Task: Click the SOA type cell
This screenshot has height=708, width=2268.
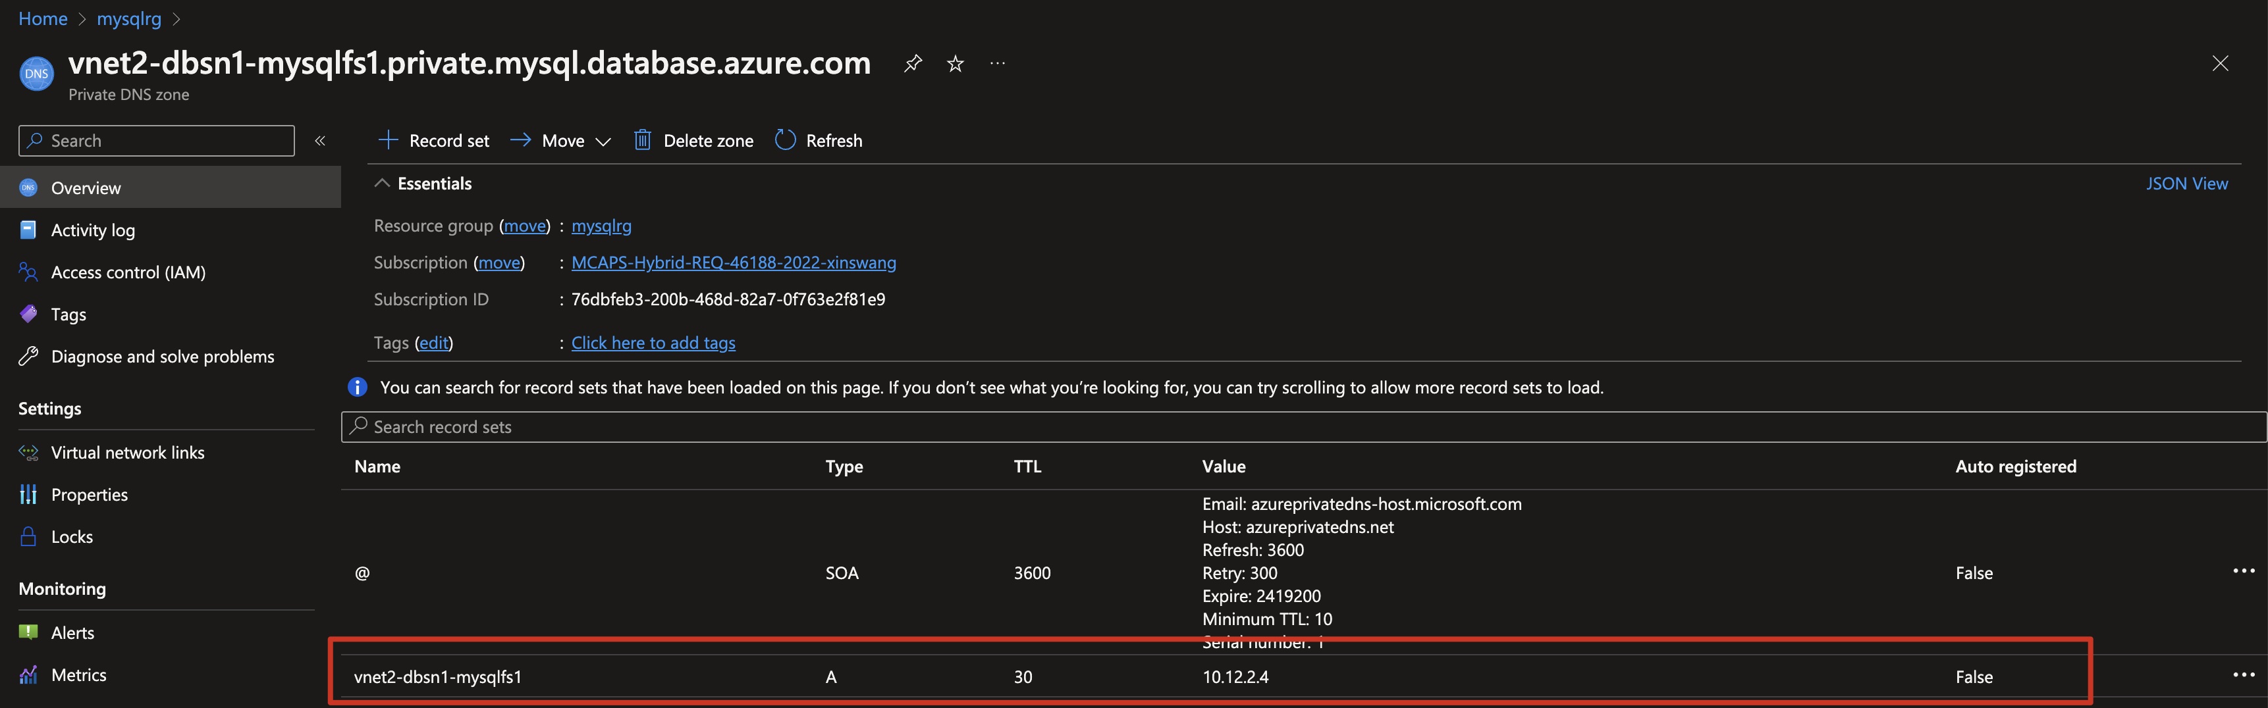Action: (x=841, y=572)
